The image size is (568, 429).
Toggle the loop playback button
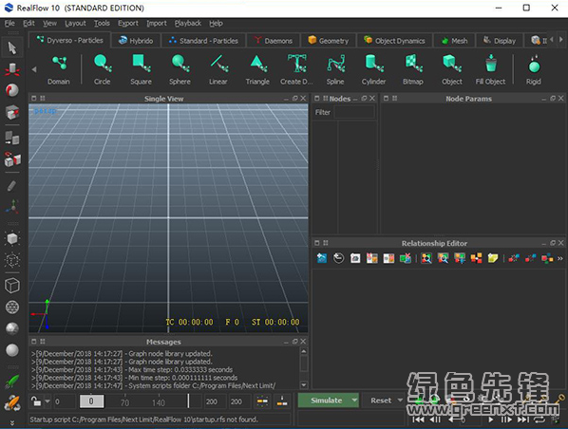pos(540,420)
